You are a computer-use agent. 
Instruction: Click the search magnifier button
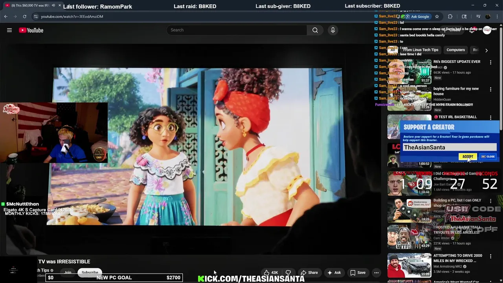(315, 30)
